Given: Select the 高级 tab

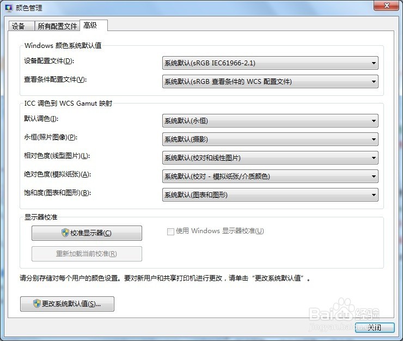Looking at the screenshot, I should (x=94, y=25).
